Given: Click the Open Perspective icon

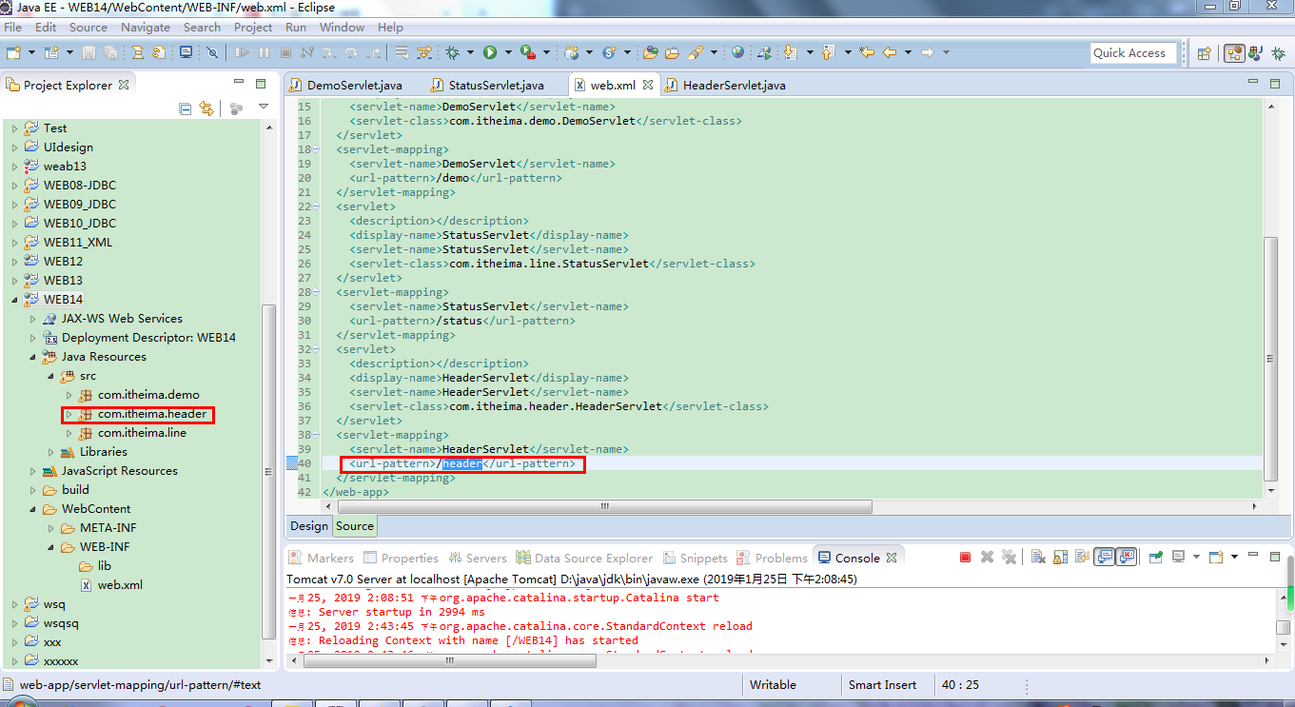Looking at the screenshot, I should click(1204, 53).
